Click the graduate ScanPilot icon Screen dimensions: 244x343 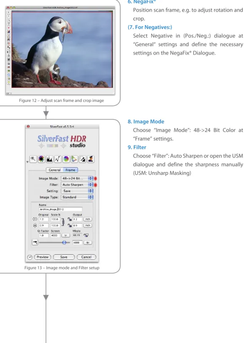tap(91, 159)
